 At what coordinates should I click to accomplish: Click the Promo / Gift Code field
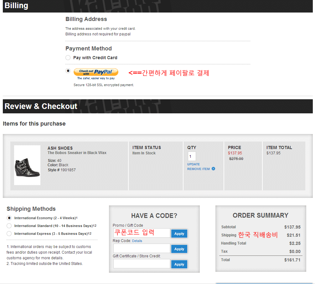coord(142,233)
